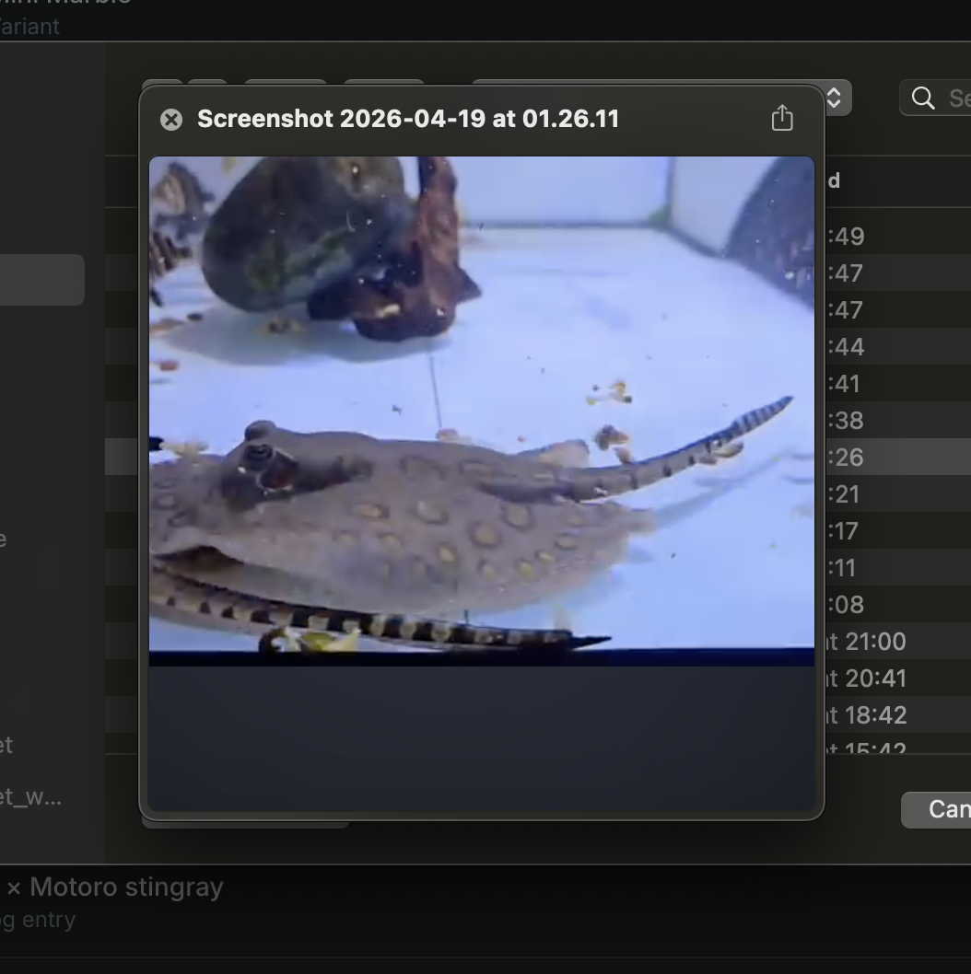Click the Share icon in the preview window
The image size is (971, 974).
(x=781, y=118)
